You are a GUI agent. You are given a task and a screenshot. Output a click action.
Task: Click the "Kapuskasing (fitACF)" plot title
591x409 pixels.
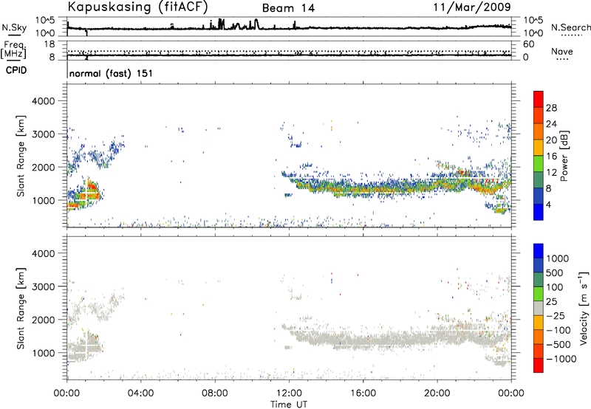pyautogui.click(x=137, y=7)
